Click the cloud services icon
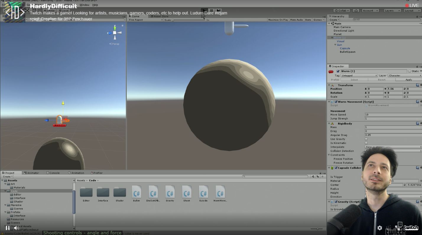 356,11
